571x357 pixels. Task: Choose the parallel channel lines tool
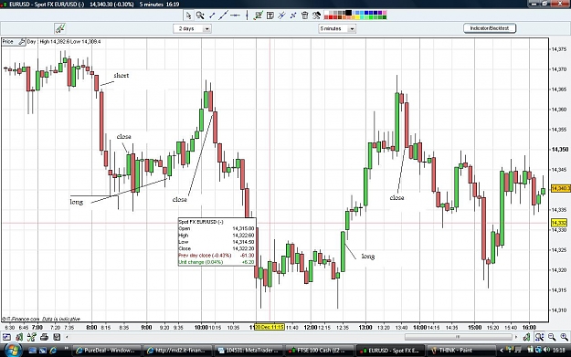coord(281,16)
